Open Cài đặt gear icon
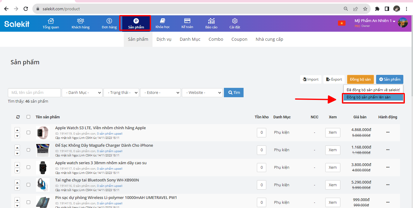This screenshot has height=208, width=413. 234,21
